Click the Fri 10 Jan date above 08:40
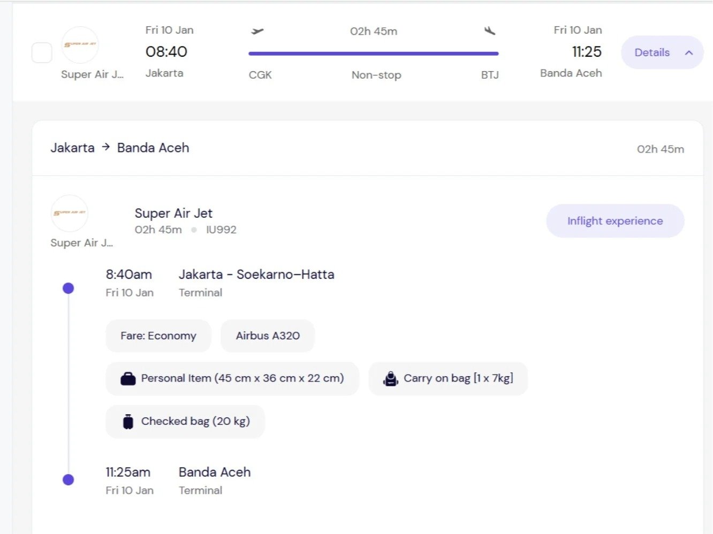The width and height of the screenshot is (713, 534). 170,30
